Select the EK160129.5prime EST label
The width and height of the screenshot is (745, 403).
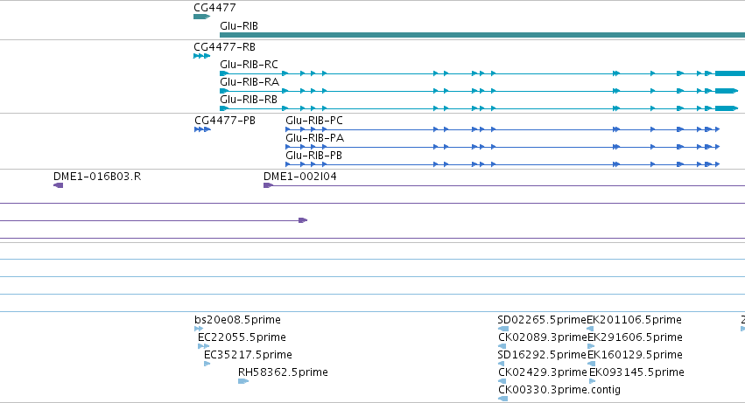636,355
